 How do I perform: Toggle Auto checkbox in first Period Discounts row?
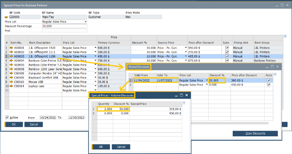[x=268, y=80]
